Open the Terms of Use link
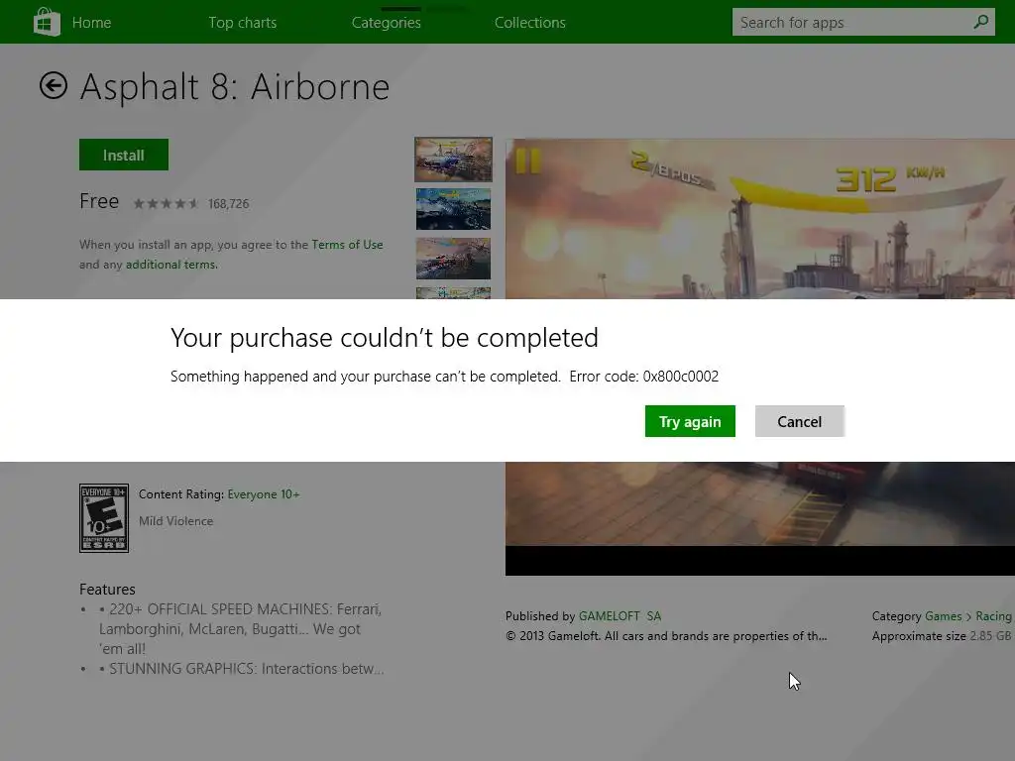 point(347,245)
